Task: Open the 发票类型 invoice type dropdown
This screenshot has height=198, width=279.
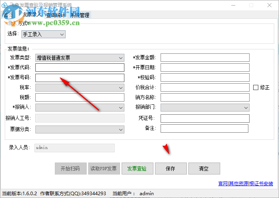Action: coord(80,58)
